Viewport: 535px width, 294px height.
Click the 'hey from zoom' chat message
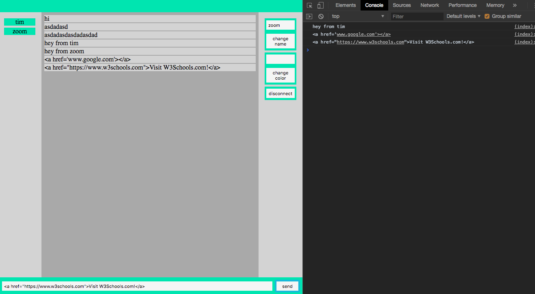pyautogui.click(x=150, y=51)
